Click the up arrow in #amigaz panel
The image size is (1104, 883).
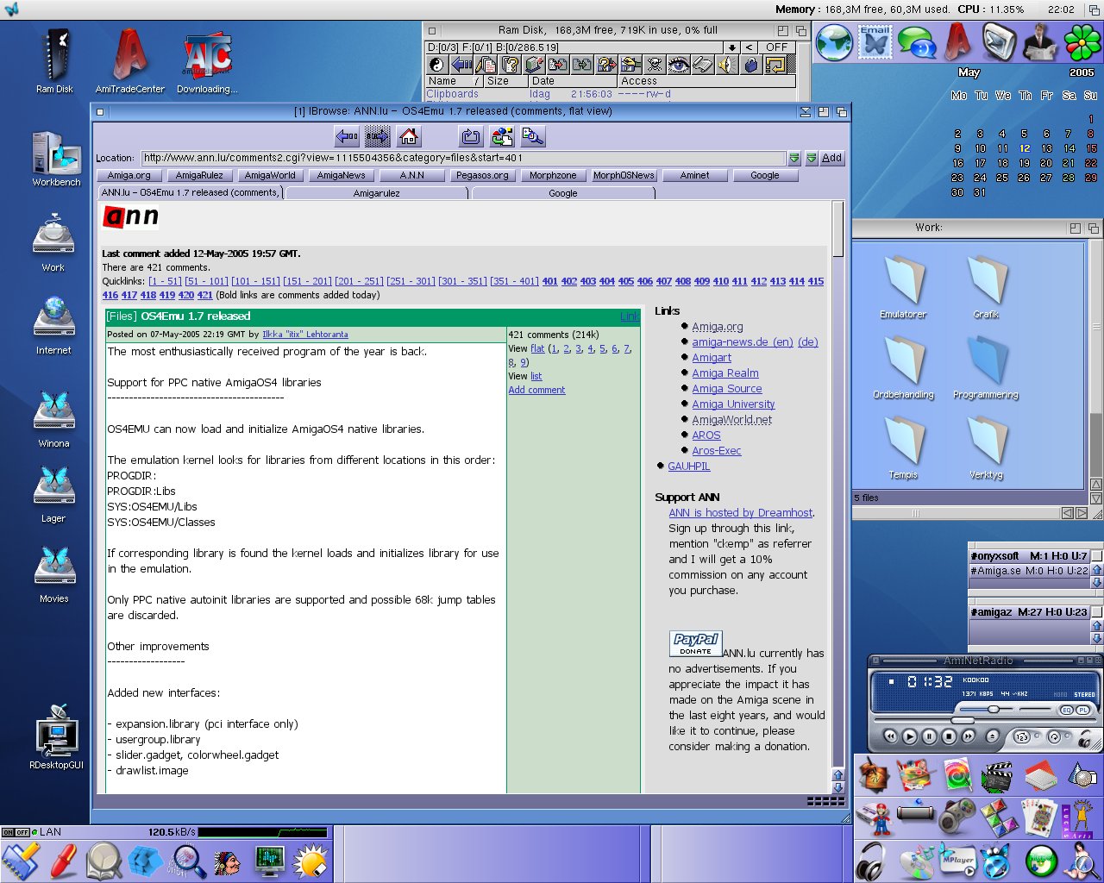point(1097,626)
